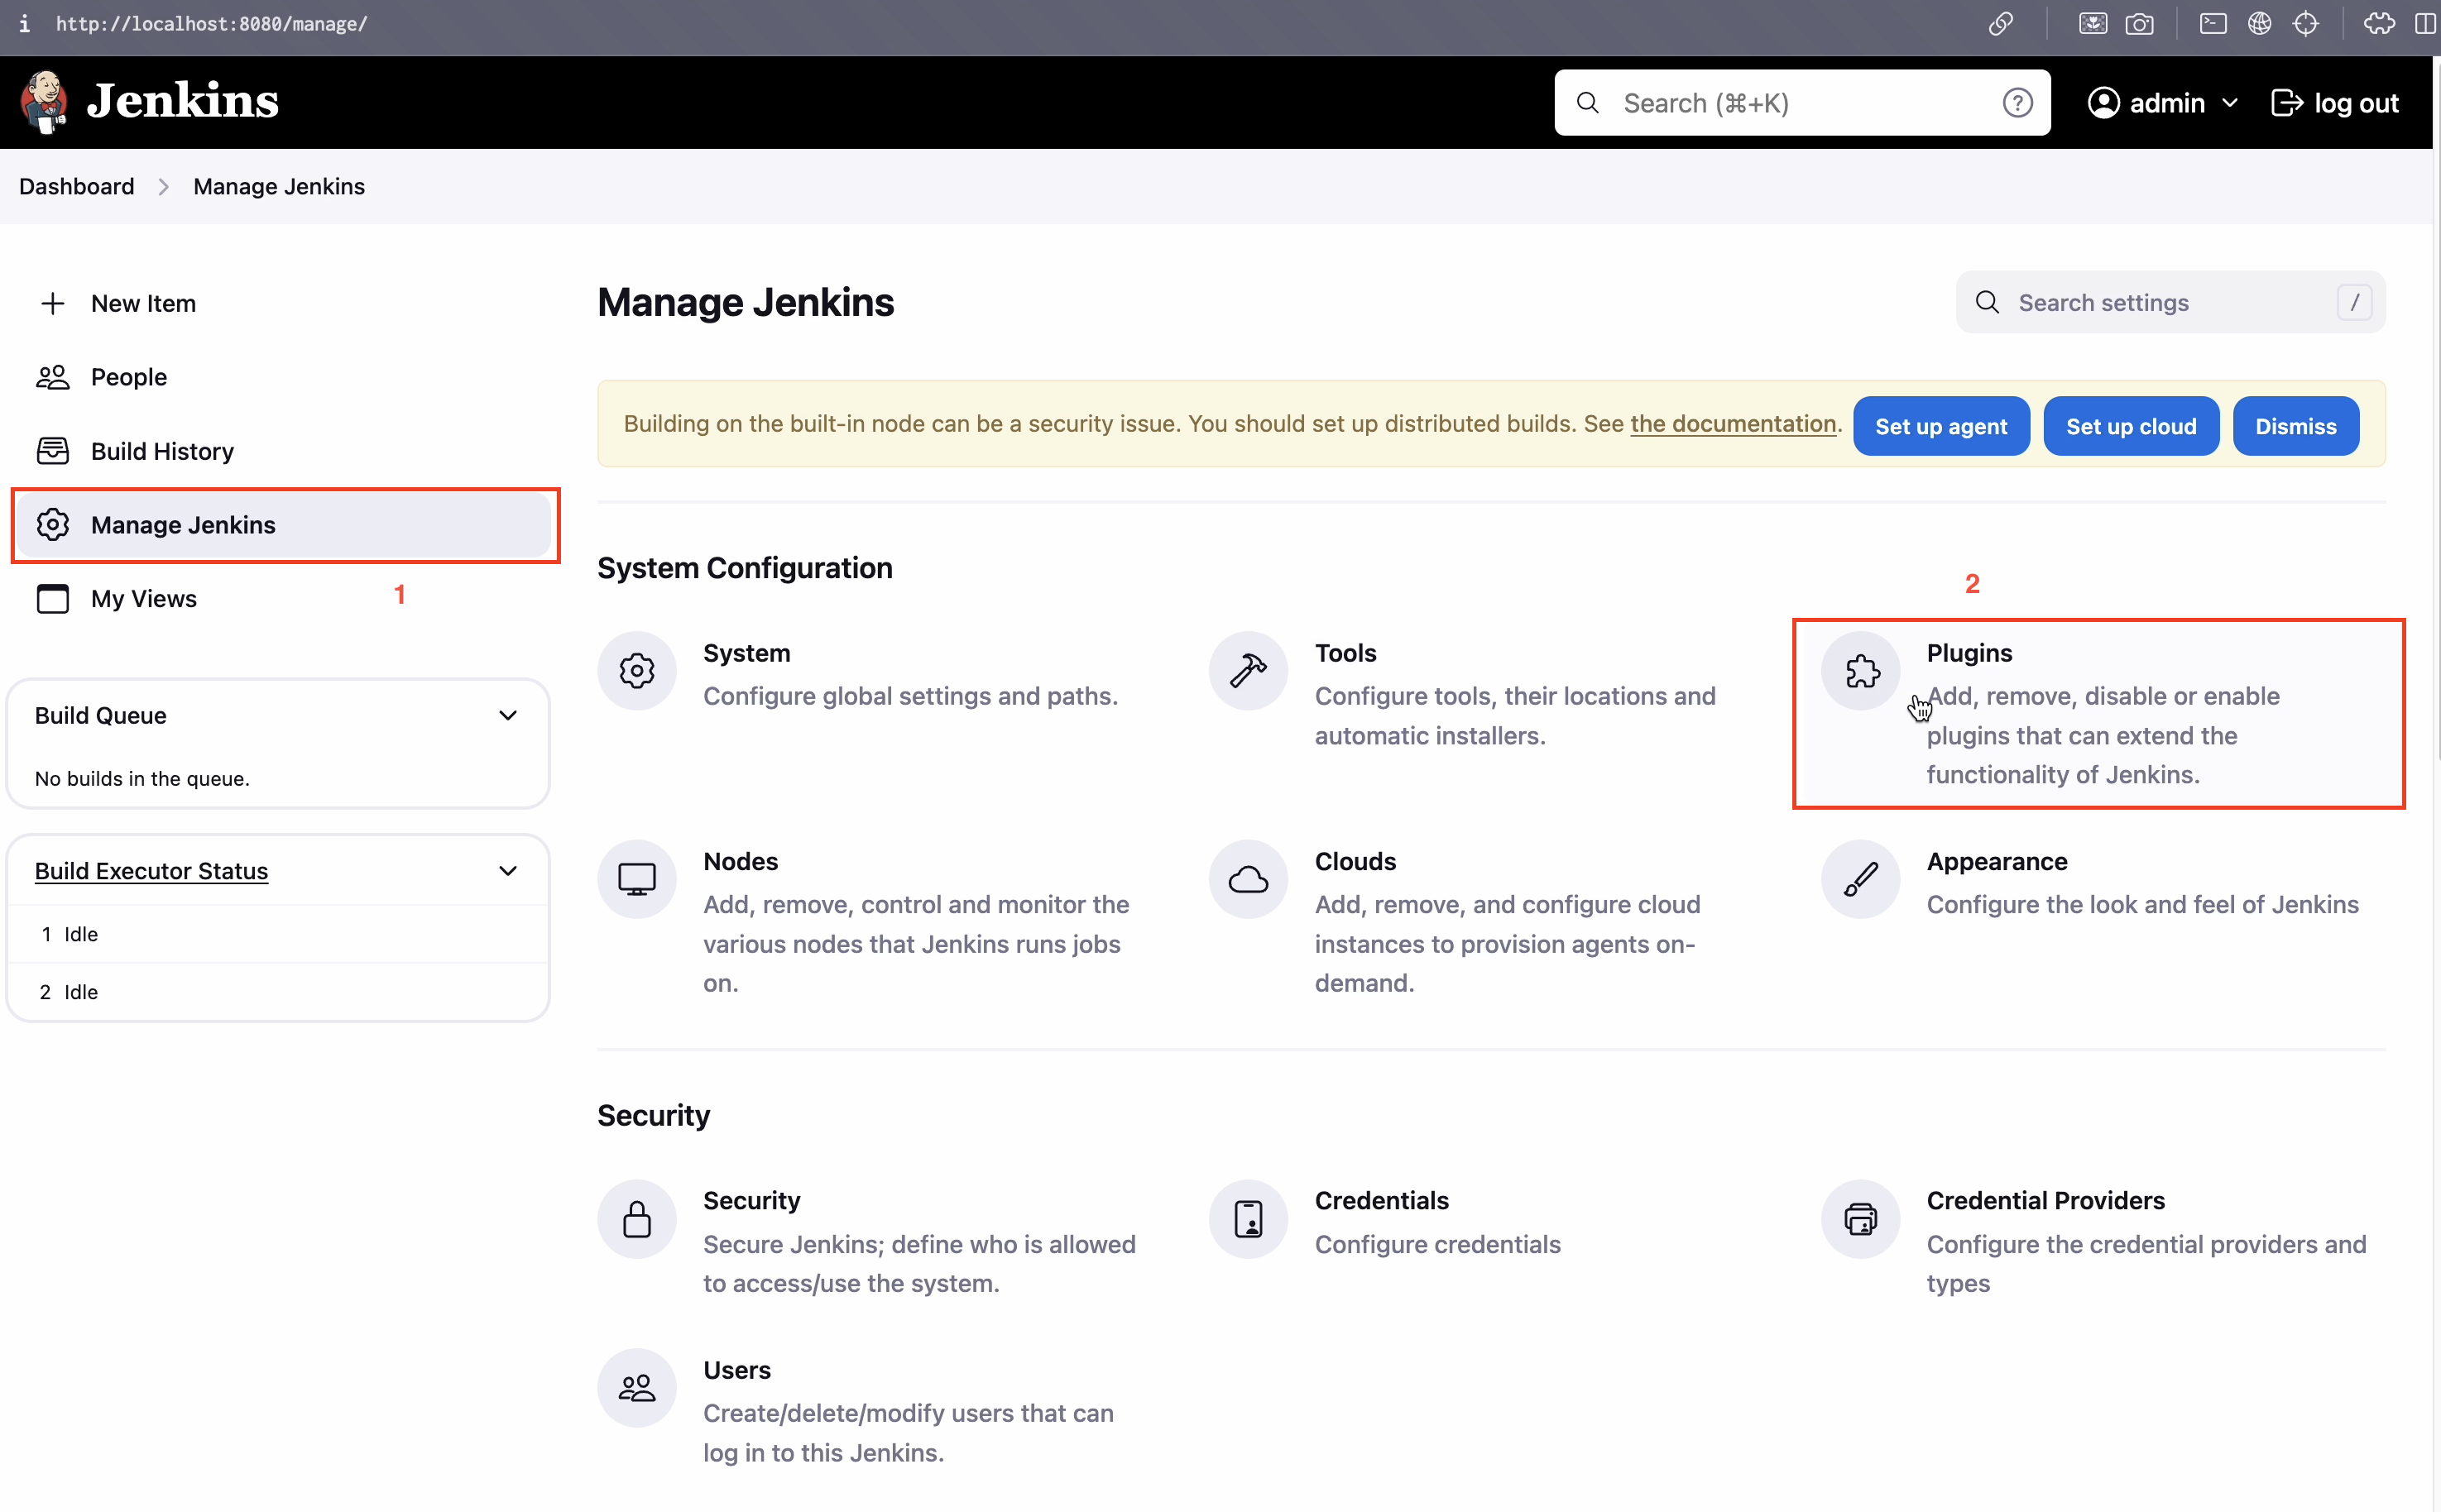The height and width of the screenshot is (1512, 2441).
Task: Open the documentation link
Action: [x=1733, y=424]
